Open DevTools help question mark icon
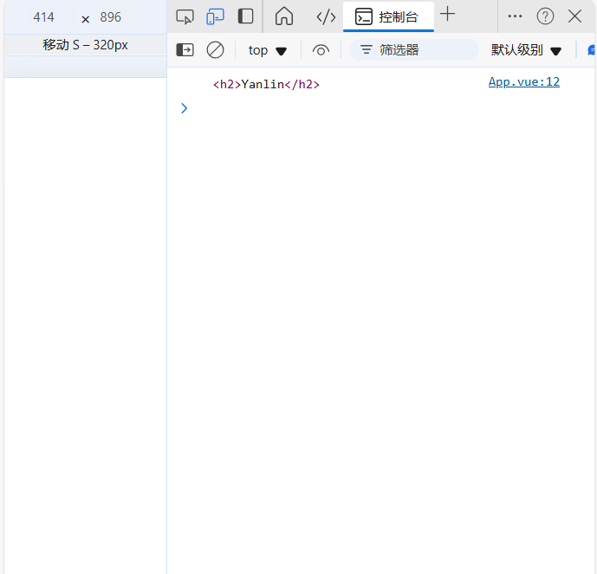The height and width of the screenshot is (574, 597). click(x=545, y=16)
